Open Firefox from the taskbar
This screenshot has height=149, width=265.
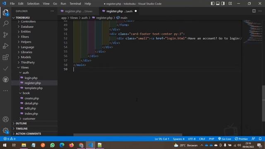[x=71, y=145]
